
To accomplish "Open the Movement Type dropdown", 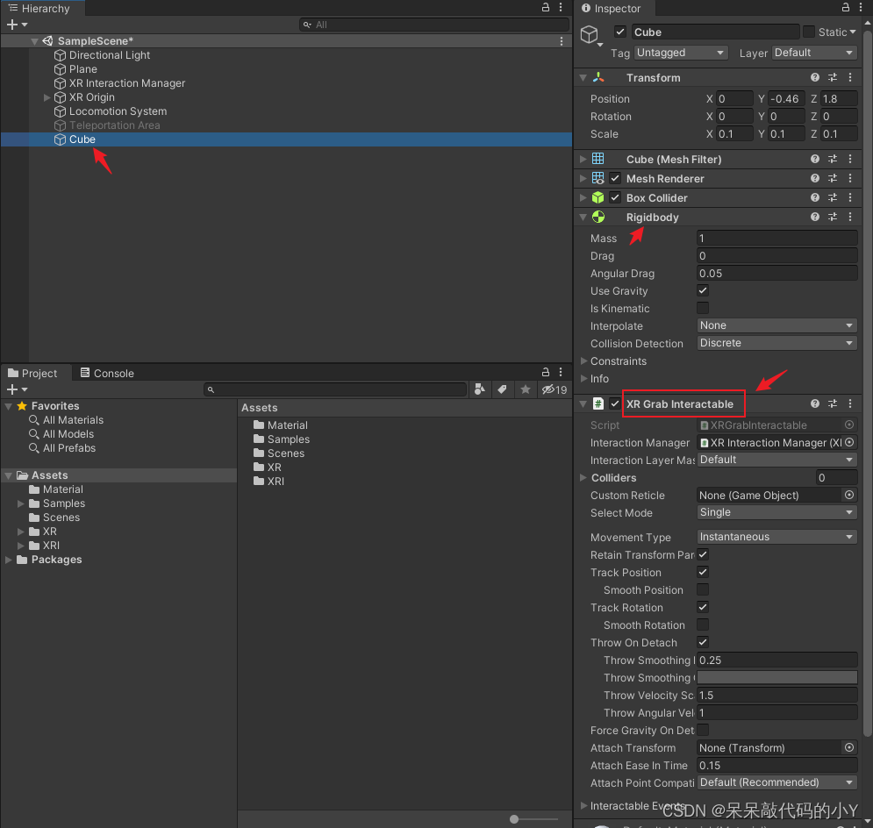I will point(776,537).
